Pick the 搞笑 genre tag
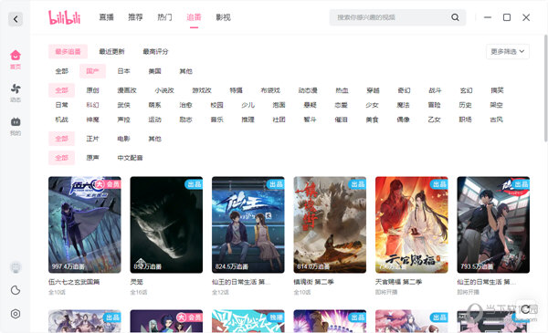This screenshot has height=333, width=548. point(497,90)
